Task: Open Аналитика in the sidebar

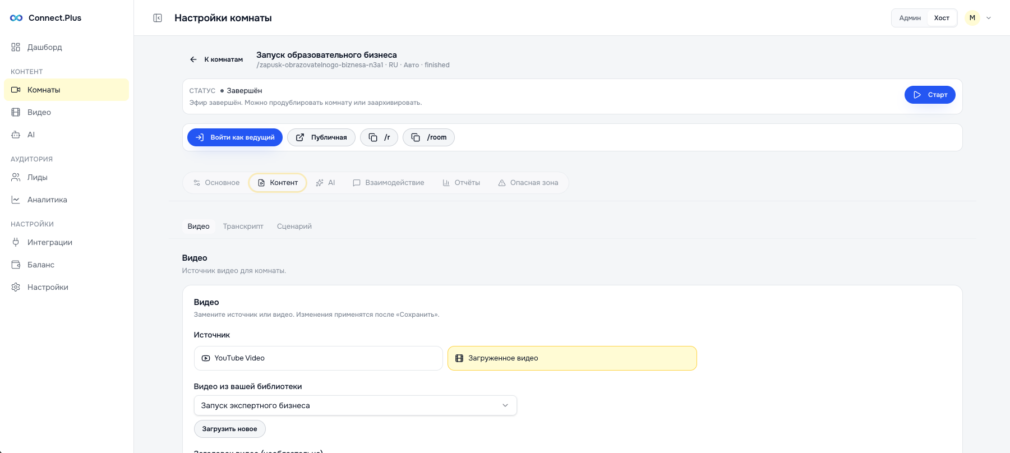Action: (67, 200)
